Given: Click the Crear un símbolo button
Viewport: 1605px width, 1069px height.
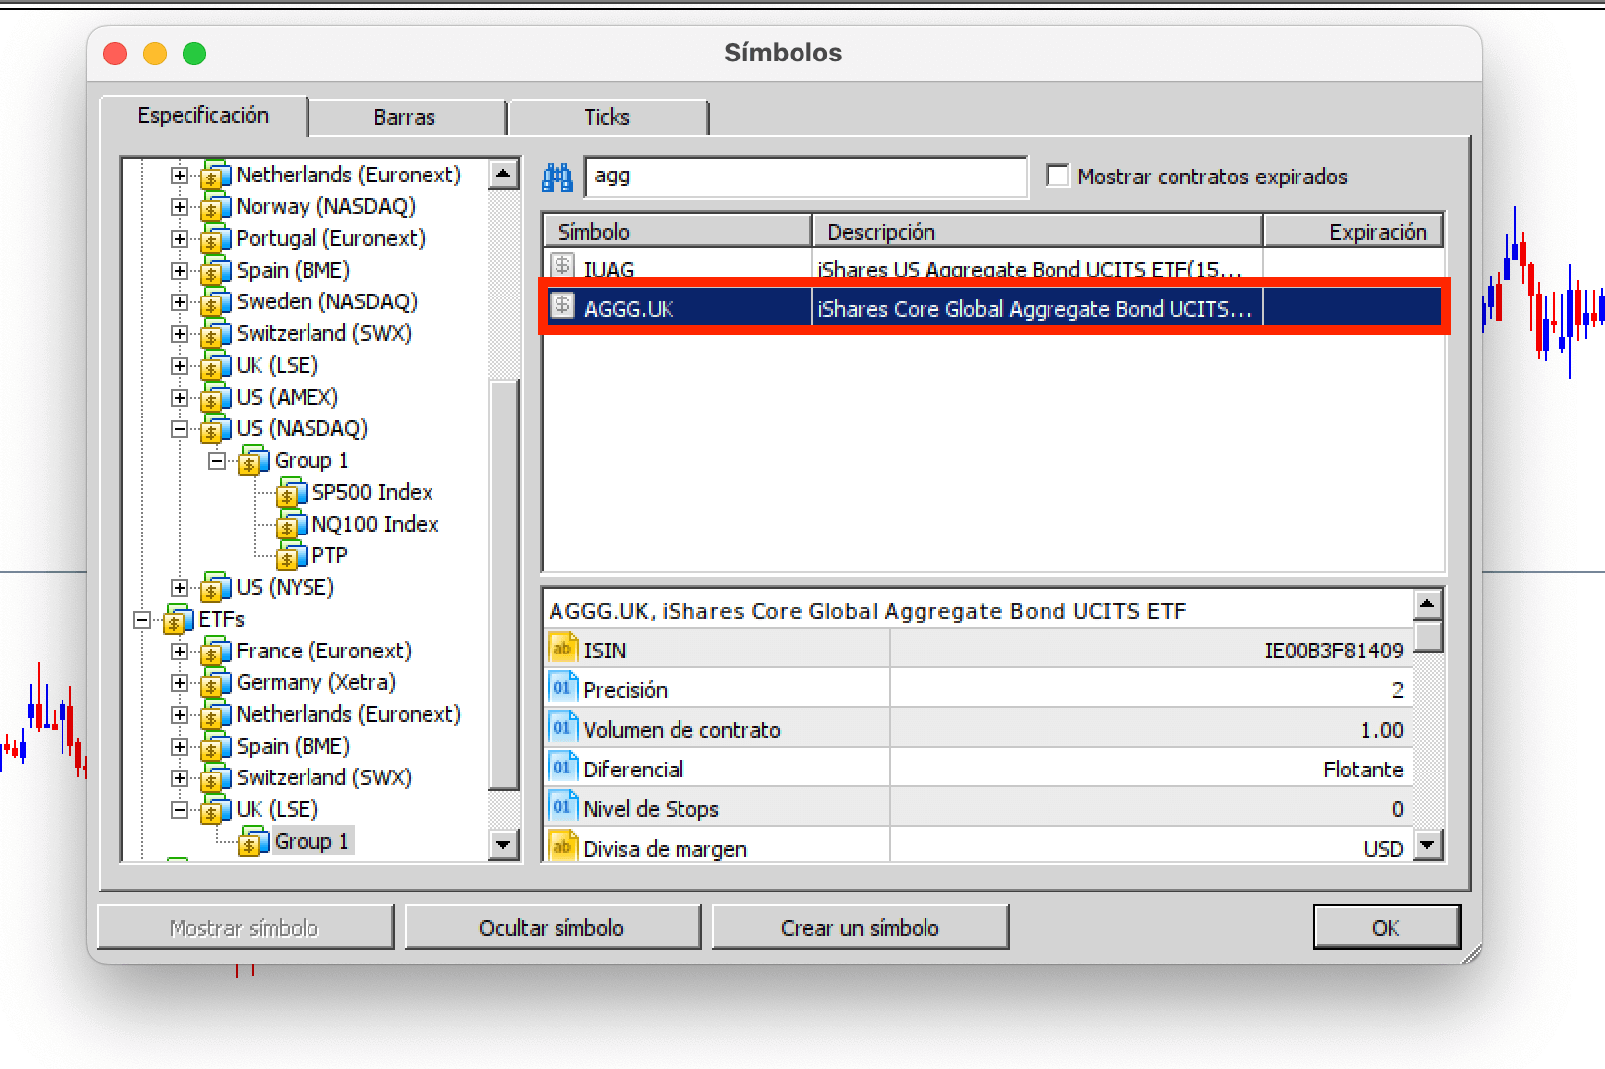Looking at the screenshot, I should 860,927.
